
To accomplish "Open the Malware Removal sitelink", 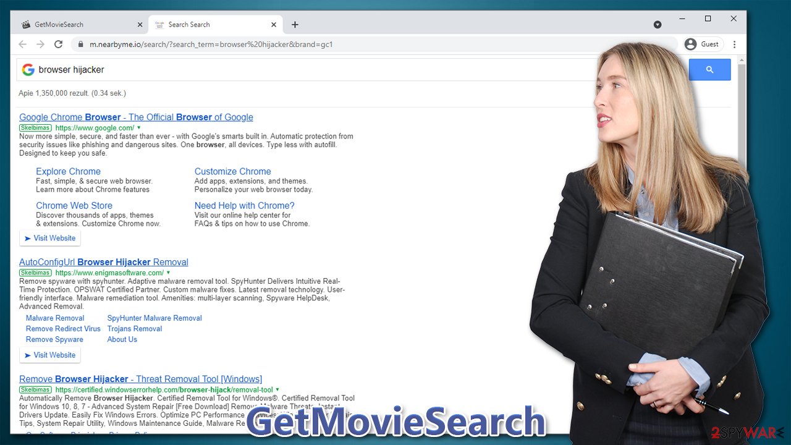I will (x=55, y=318).
